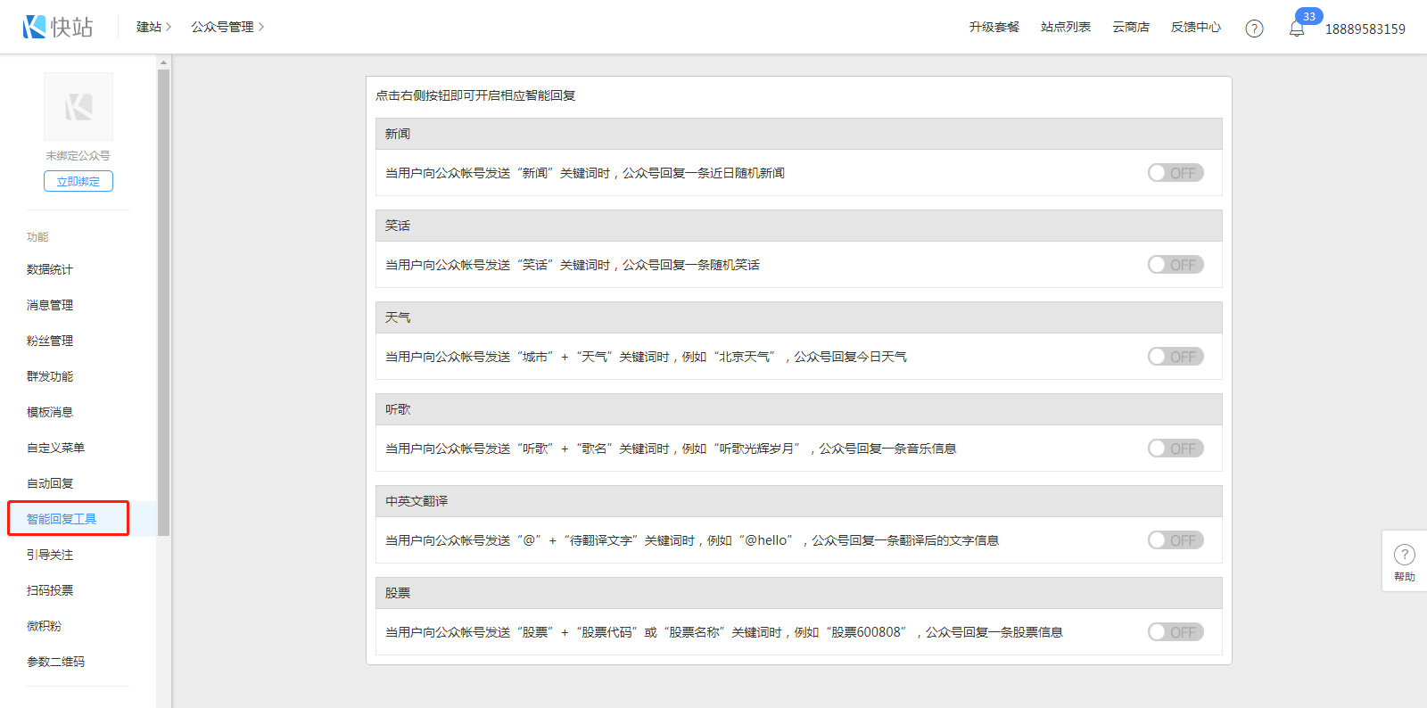Click the question mark help icon in header
Screen dimensions: 1427x708
coord(1254,29)
